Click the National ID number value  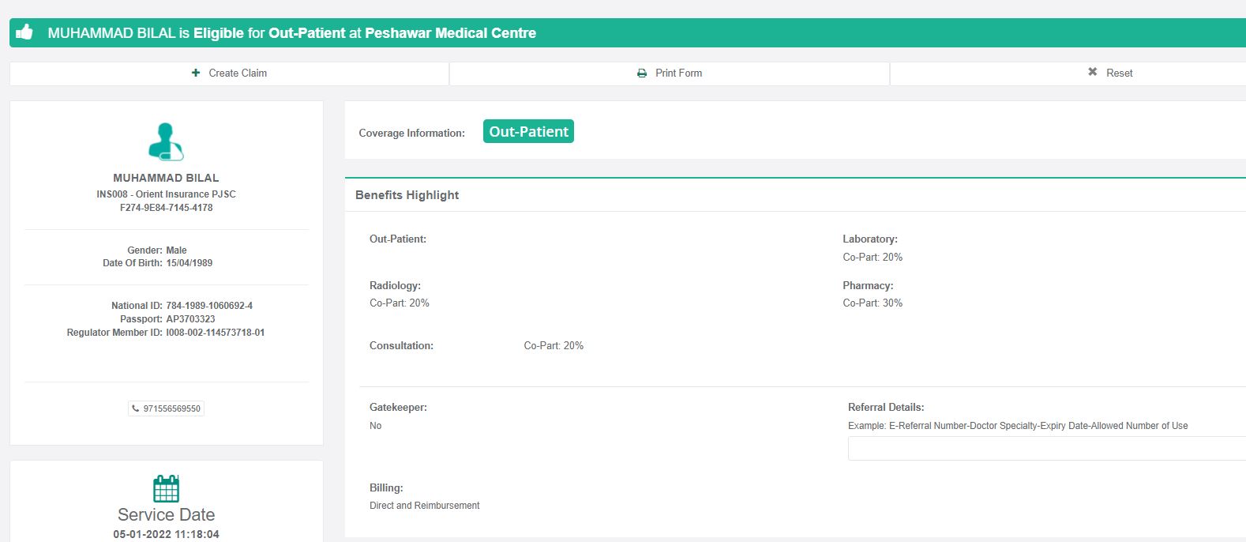point(209,306)
